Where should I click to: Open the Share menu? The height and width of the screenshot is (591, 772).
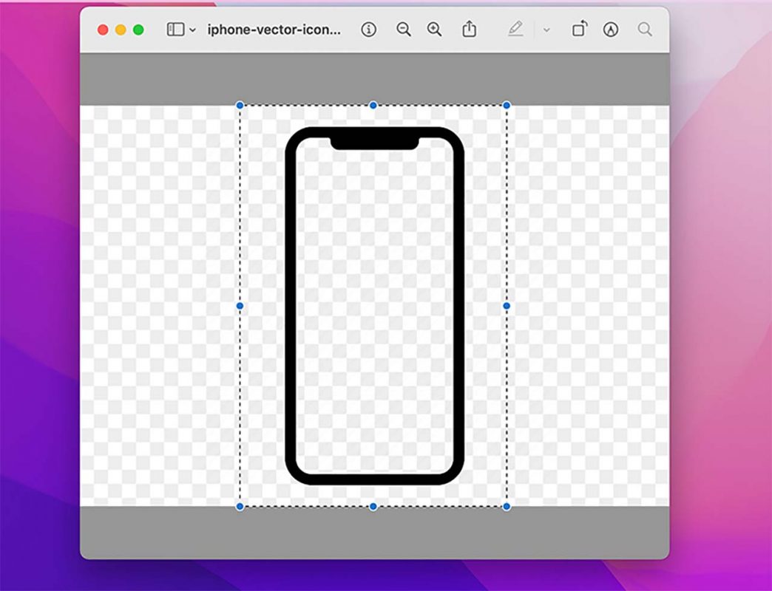(469, 30)
